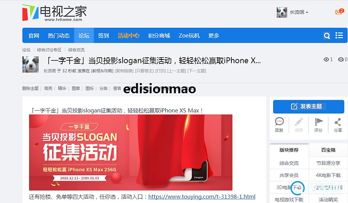Viewport: 348px width, 203px height.
Task: Click the poster's dog avatar thumbnail
Action: pyautogui.click(x=30, y=65)
